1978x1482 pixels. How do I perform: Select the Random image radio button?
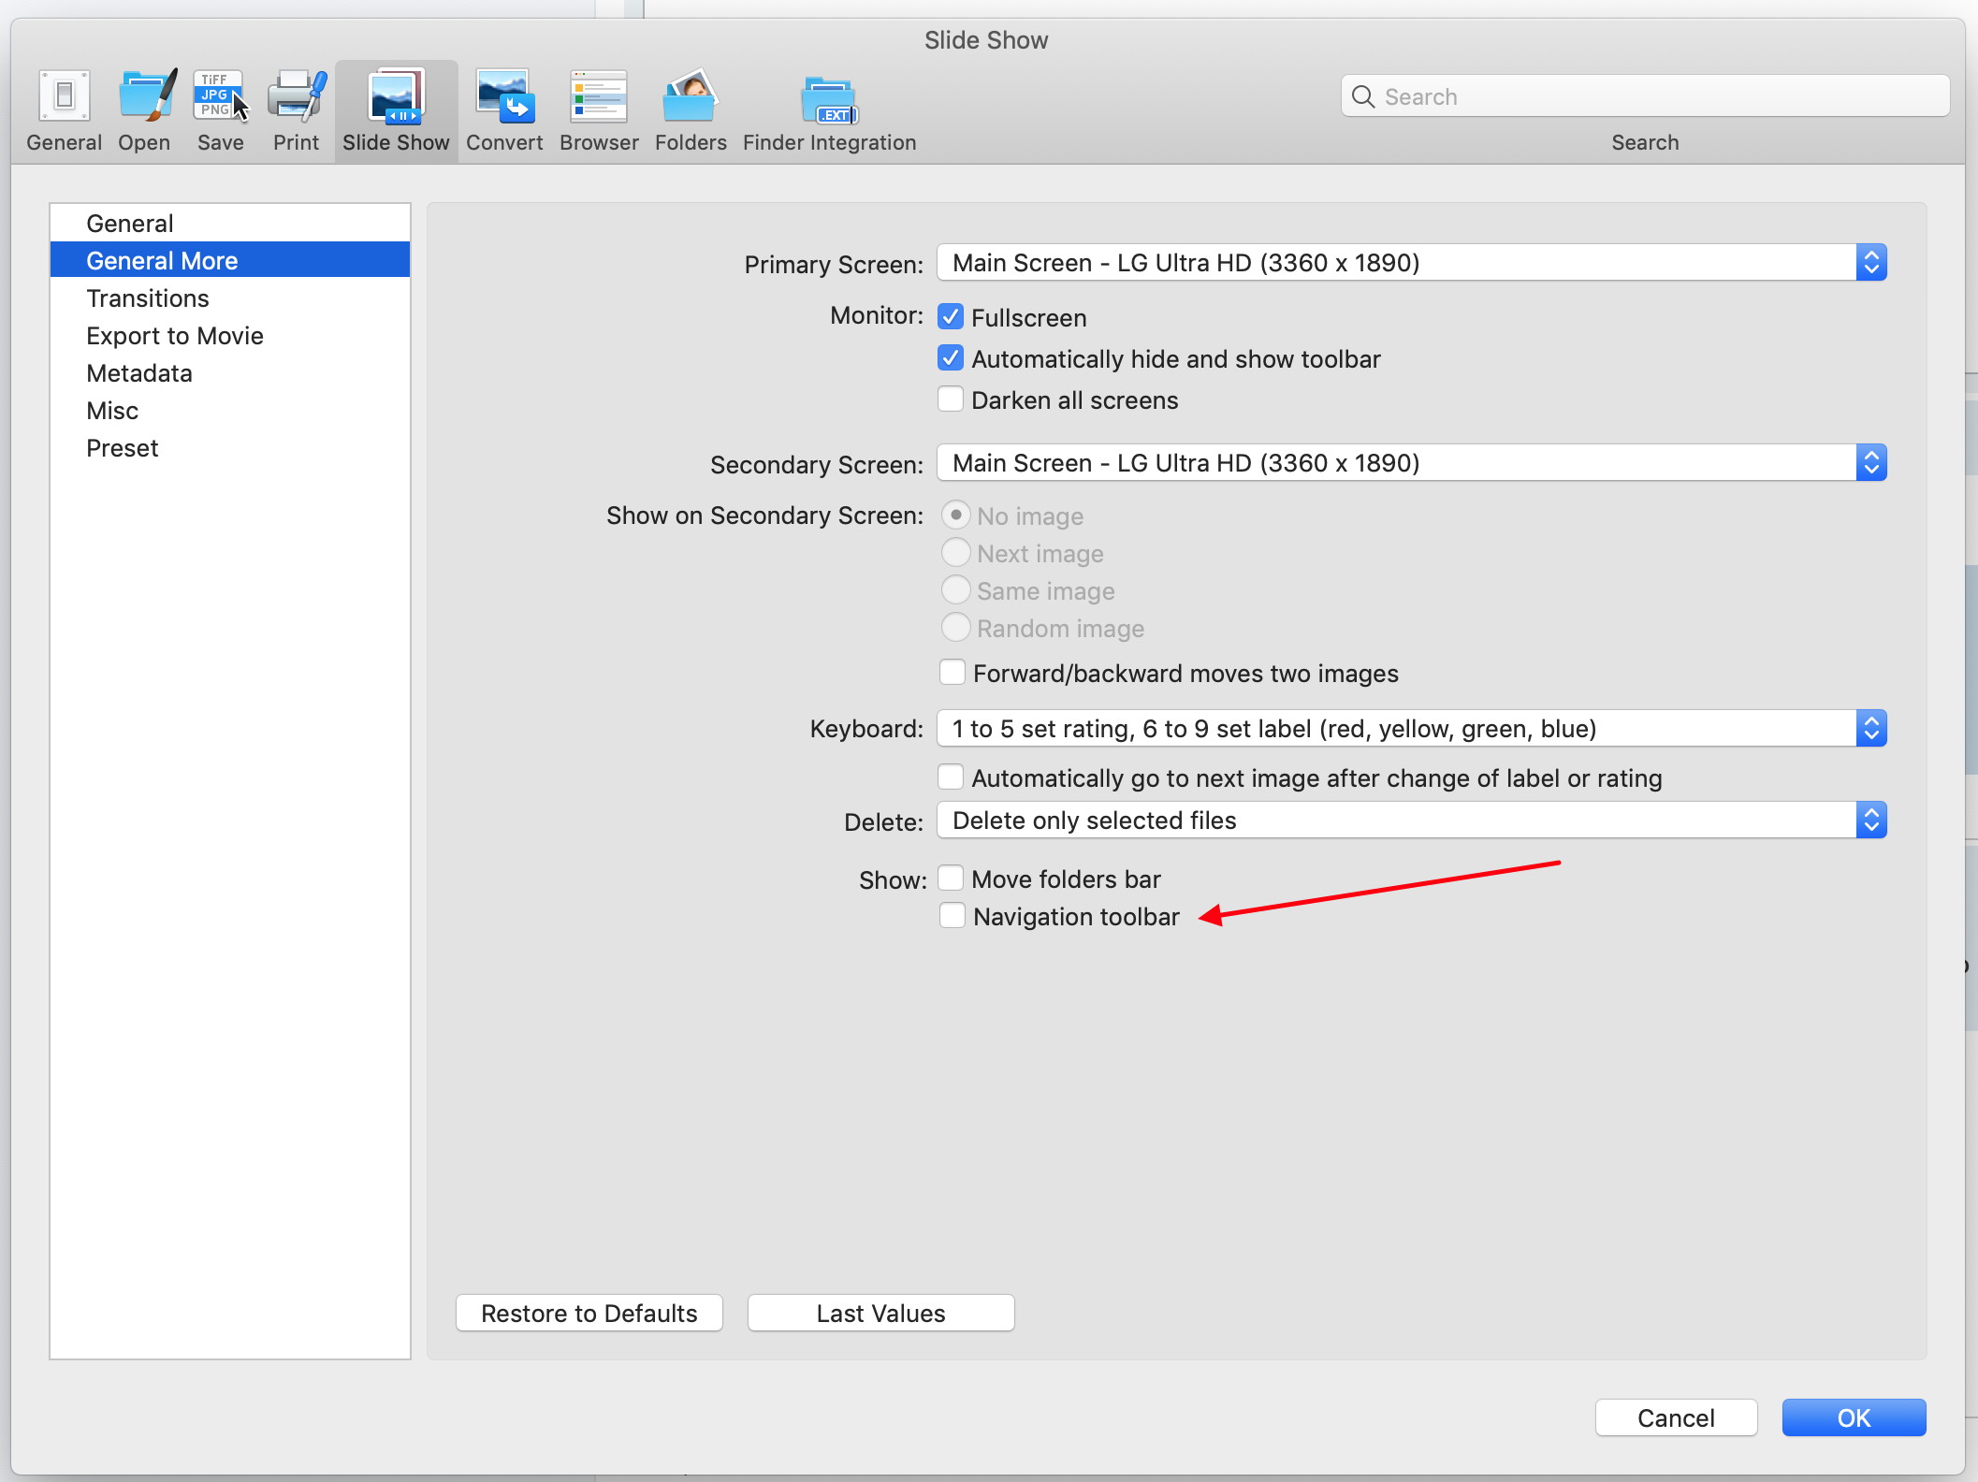[955, 628]
